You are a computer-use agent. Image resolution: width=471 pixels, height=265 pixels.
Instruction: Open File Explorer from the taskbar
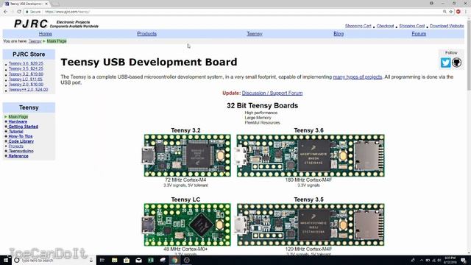coord(115,260)
